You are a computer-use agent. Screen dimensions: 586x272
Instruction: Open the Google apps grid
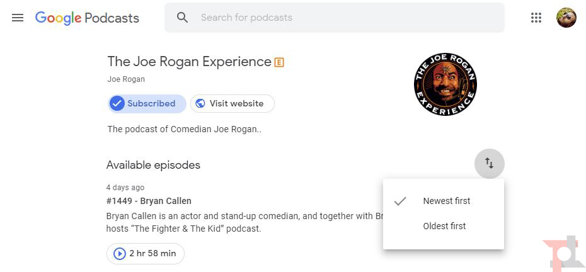point(536,18)
